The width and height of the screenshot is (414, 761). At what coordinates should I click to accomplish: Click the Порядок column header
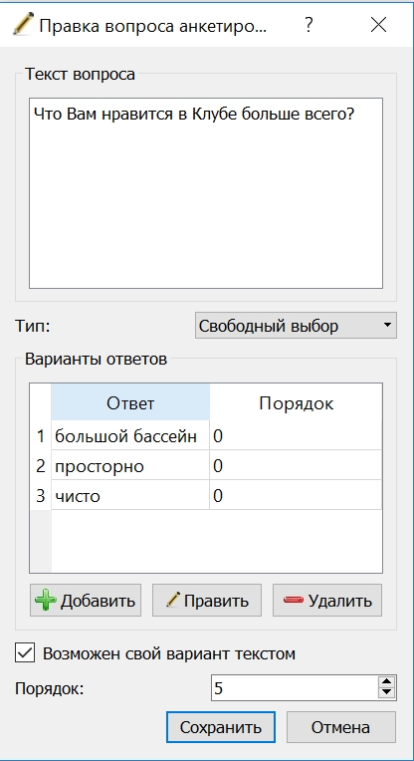pyautogui.click(x=296, y=402)
